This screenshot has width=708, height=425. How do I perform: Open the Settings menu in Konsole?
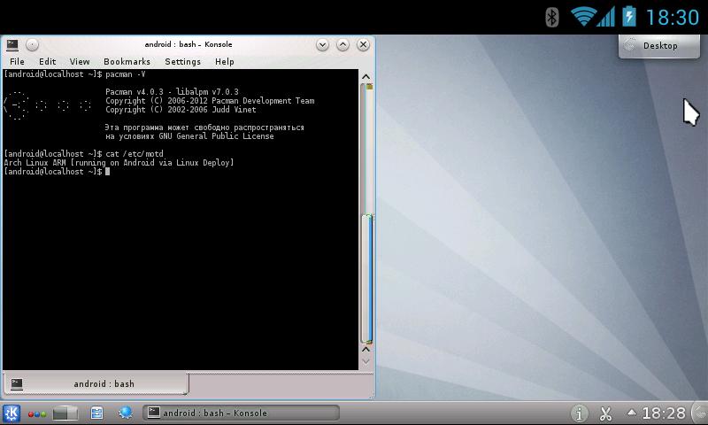(x=182, y=62)
